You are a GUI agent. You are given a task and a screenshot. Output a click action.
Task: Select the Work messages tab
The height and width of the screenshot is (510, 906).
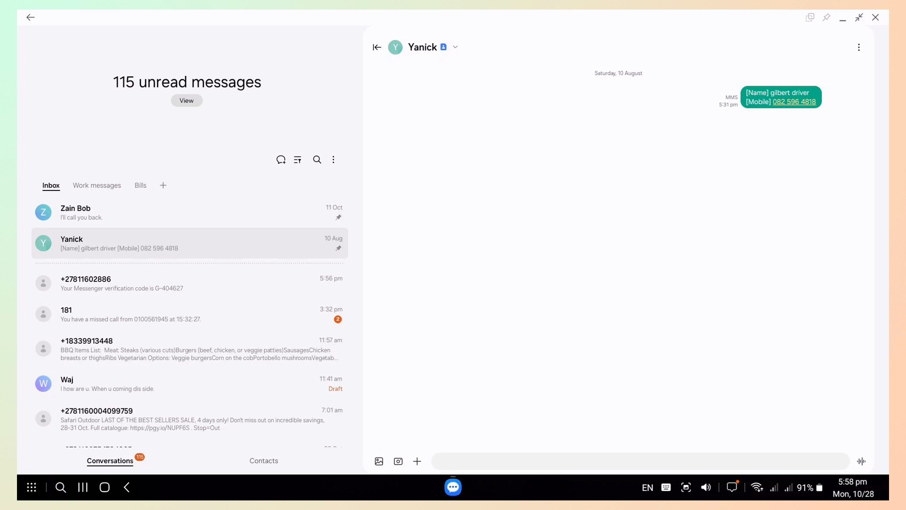tap(97, 185)
